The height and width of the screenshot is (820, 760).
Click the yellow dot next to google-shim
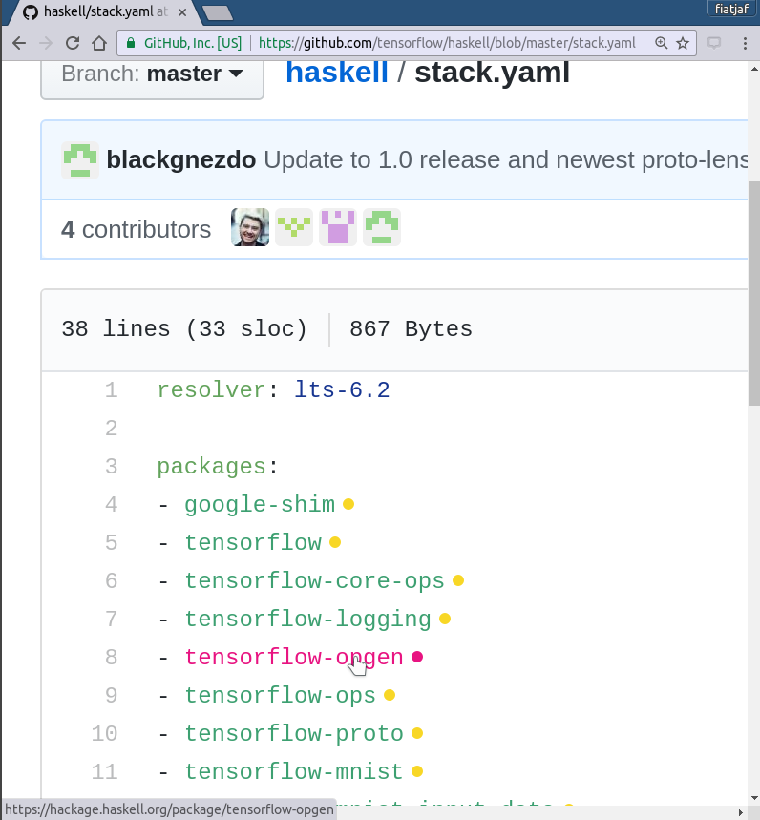pyautogui.click(x=348, y=504)
